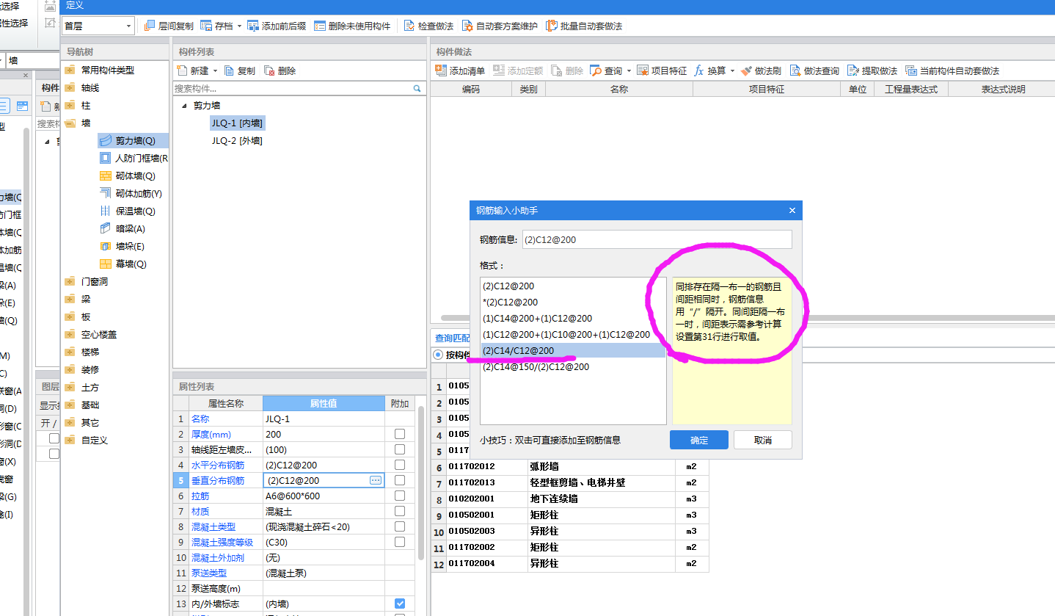Expand the 楼梯 category

(x=70, y=352)
